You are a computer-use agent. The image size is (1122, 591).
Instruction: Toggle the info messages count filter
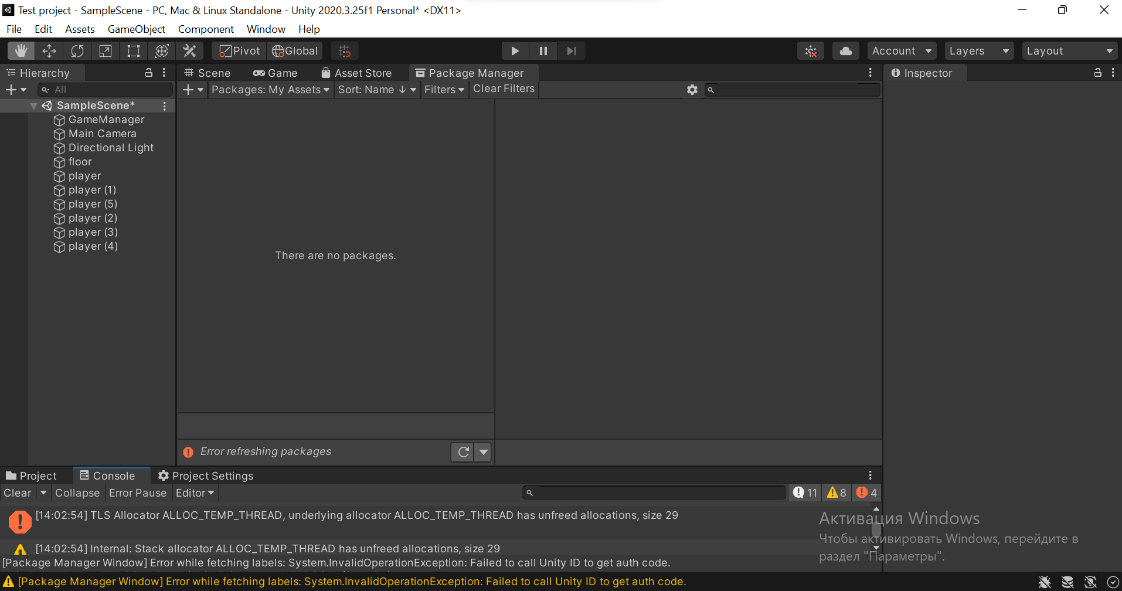pyautogui.click(x=804, y=492)
